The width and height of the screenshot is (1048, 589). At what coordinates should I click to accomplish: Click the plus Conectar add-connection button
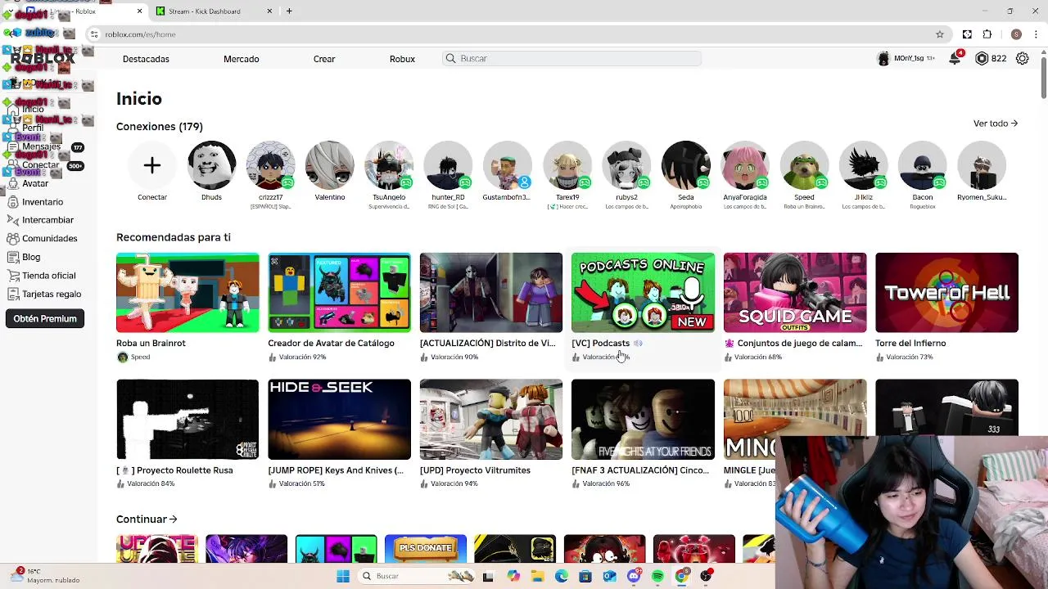point(152,166)
